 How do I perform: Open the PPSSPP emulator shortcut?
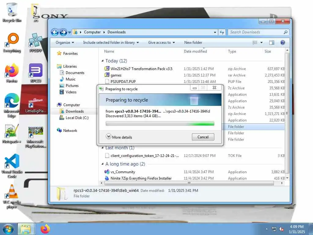[36, 43]
